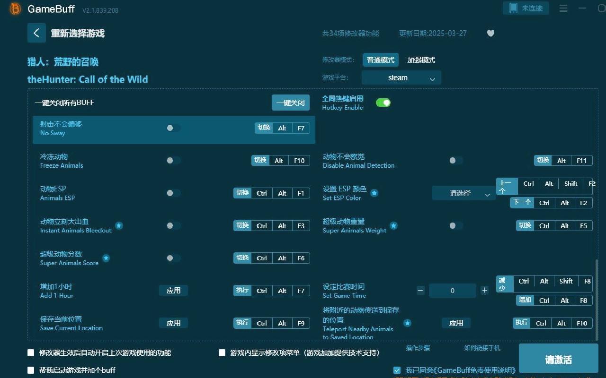Click the Set Game Time value field

pyautogui.click(x=452, y=291)
